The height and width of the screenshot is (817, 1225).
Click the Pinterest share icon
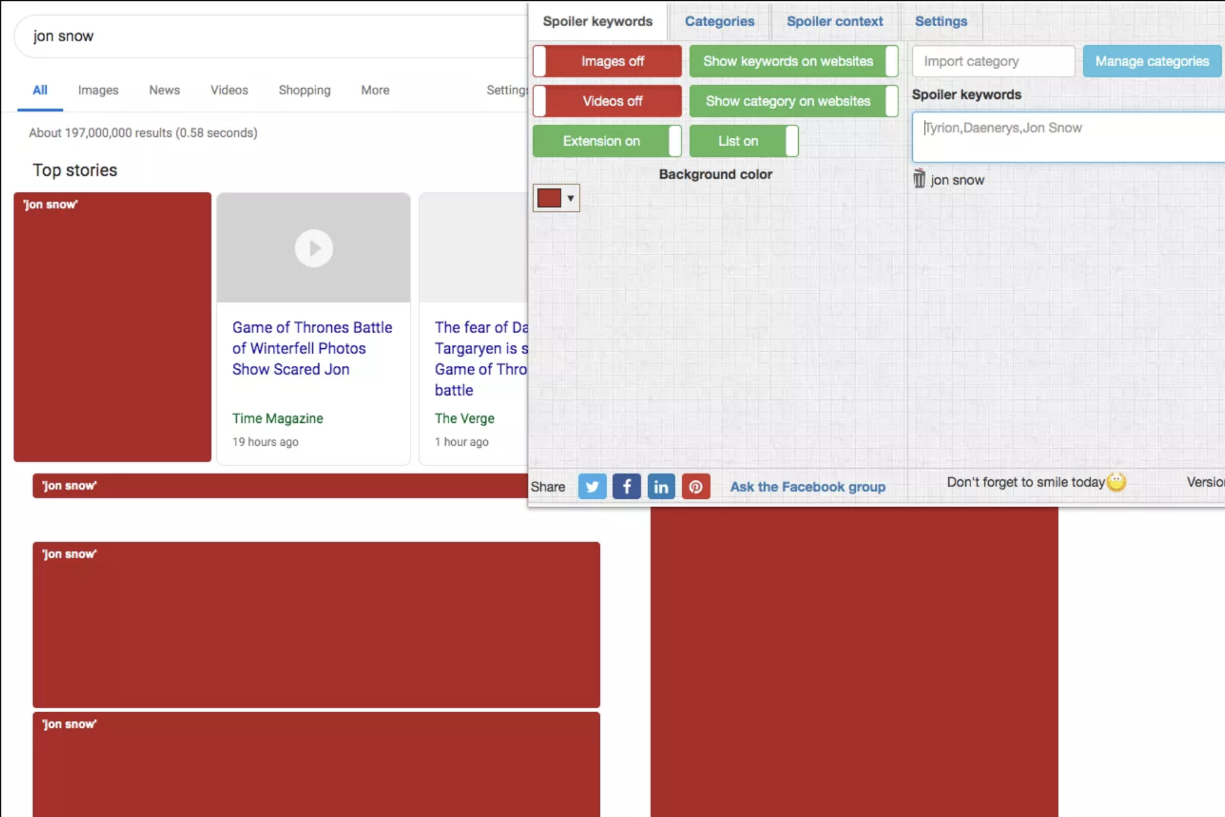pos(696,487)
